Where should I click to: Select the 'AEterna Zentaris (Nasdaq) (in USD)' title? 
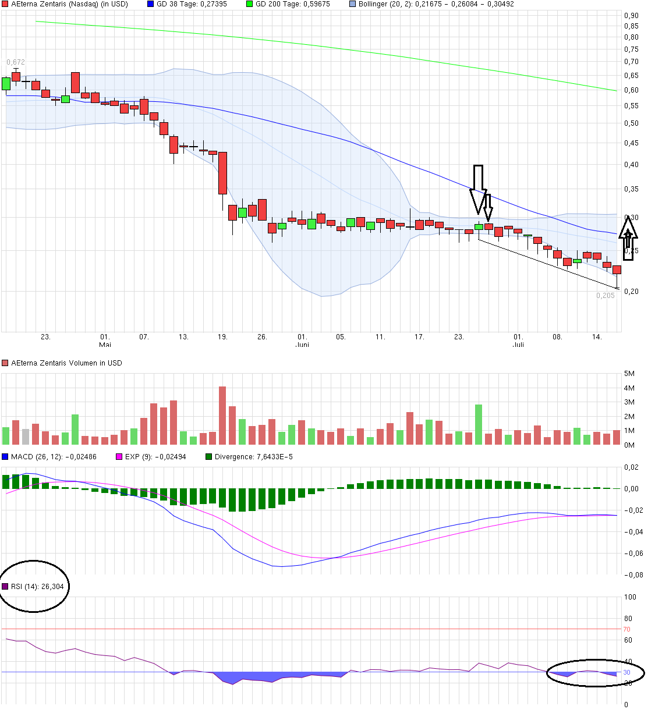69,4
